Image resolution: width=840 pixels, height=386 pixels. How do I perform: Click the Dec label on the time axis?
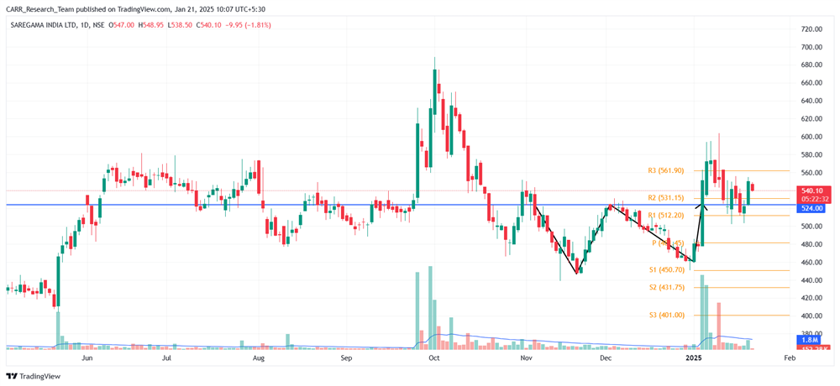tap(606, 357)
